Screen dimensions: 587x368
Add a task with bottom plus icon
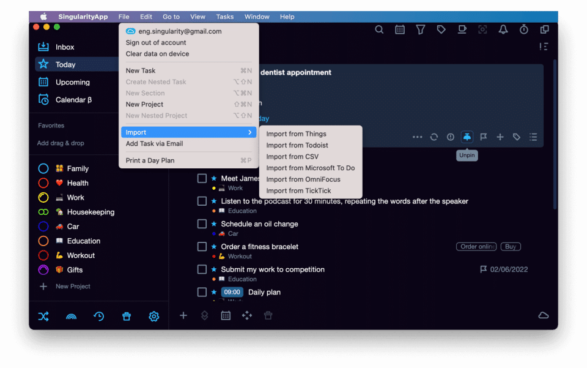tap(183, 315)
